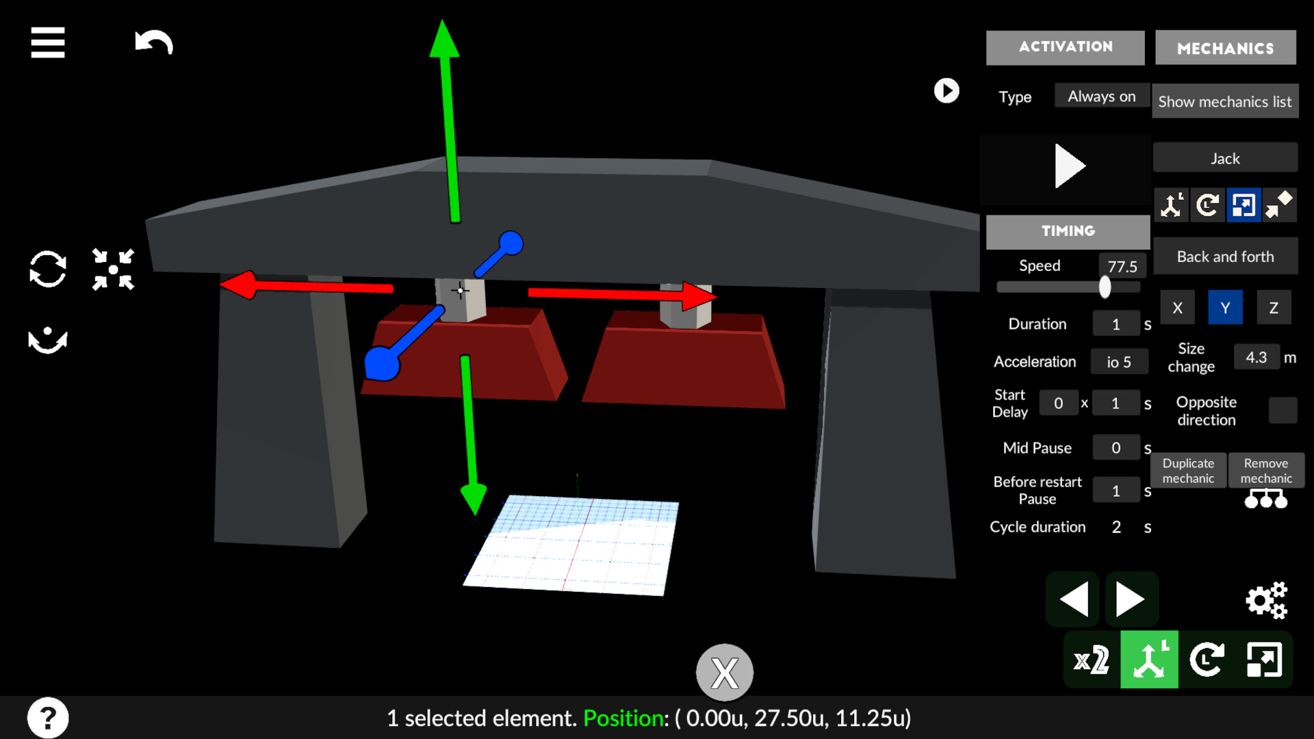Viewport: 1314px width, 739px height.
Task: Open settings with the gears icon
Action: coord(1267,600)
